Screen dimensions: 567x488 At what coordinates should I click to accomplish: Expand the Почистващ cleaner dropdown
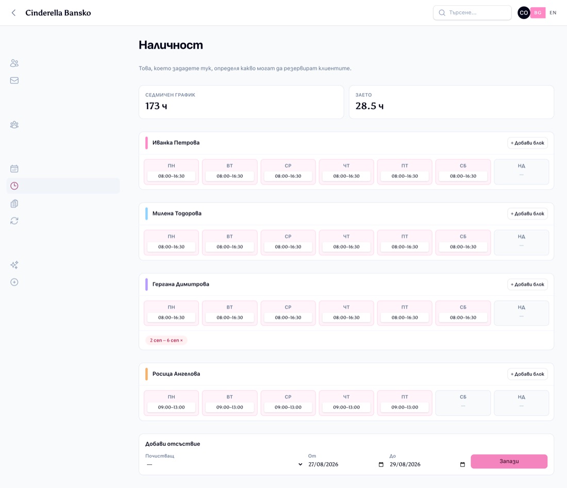click(x=225, y=464)
